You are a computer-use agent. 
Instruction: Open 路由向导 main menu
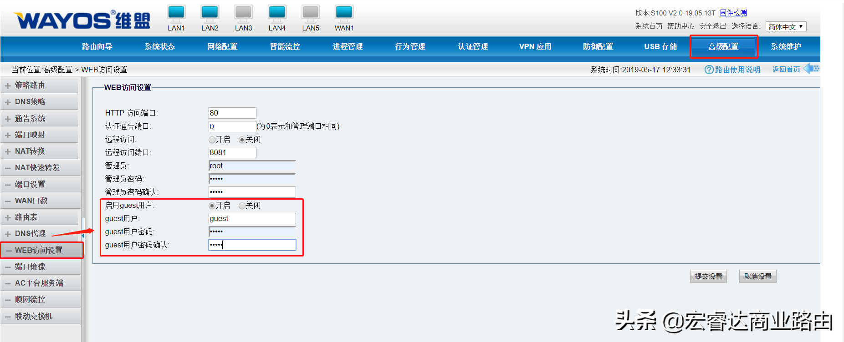(97, 46)
